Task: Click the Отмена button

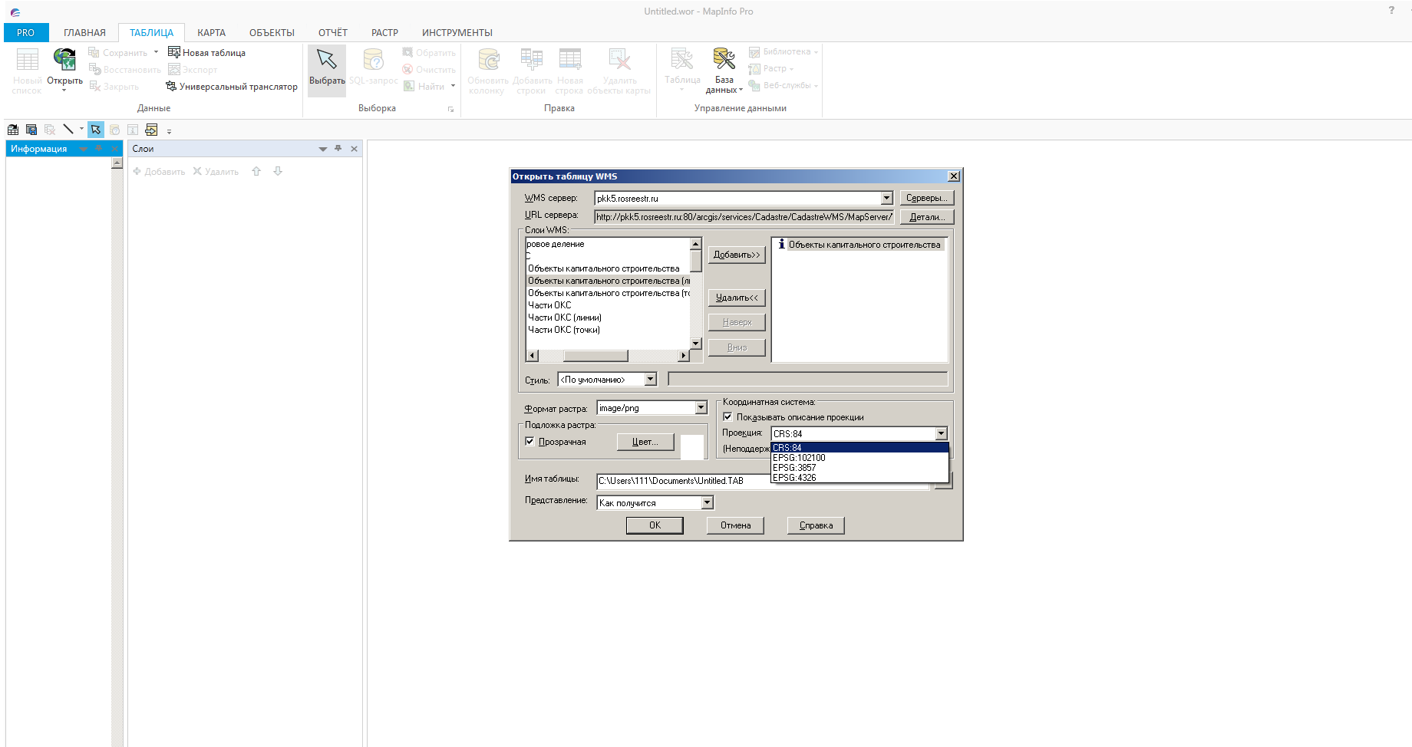Action: 735,525
